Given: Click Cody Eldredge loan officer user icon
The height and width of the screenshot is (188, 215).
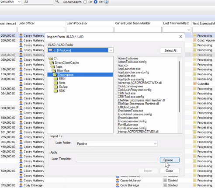Looking at the screenshot, I should (x=21, y=185).
